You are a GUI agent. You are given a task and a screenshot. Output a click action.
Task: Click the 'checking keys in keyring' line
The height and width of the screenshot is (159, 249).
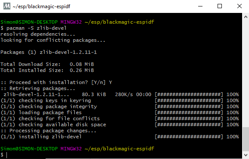pos(46,100)
